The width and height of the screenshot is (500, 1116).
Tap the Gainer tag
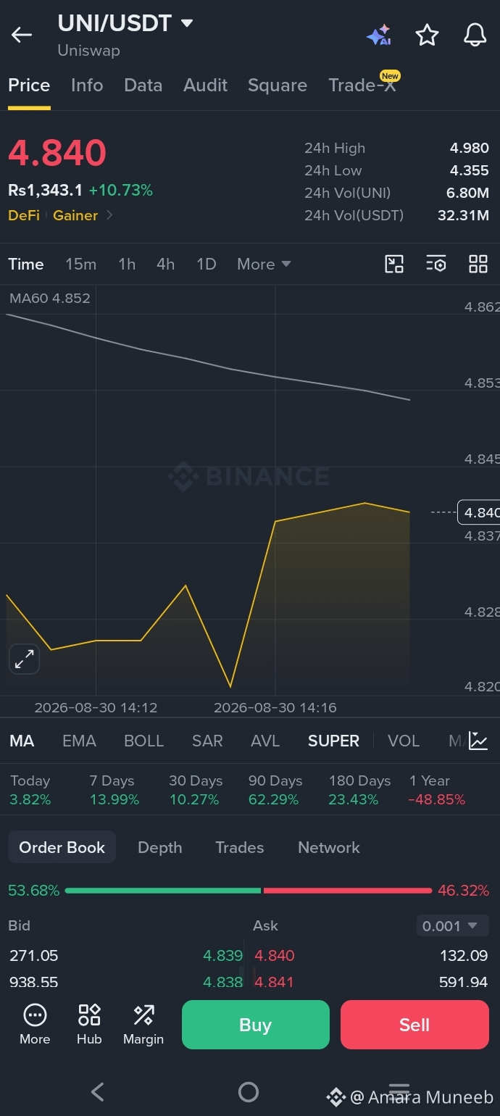75,215
